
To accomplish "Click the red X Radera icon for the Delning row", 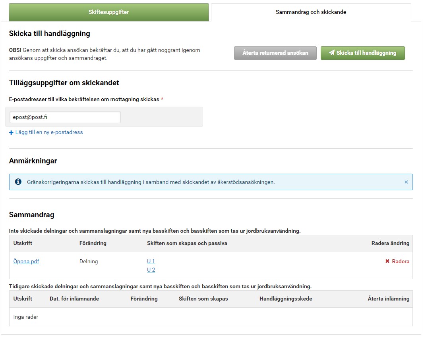I will tap(387, 261).
